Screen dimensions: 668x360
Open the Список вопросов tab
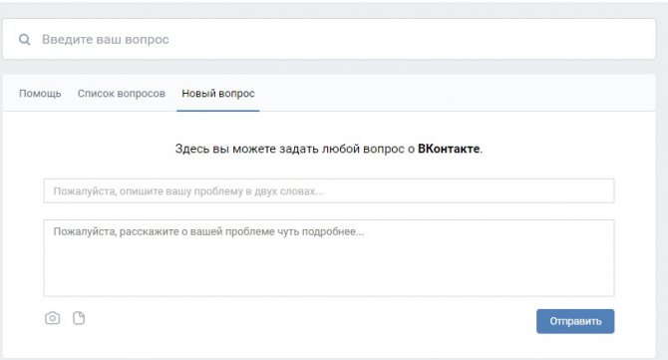coord(122,94)
